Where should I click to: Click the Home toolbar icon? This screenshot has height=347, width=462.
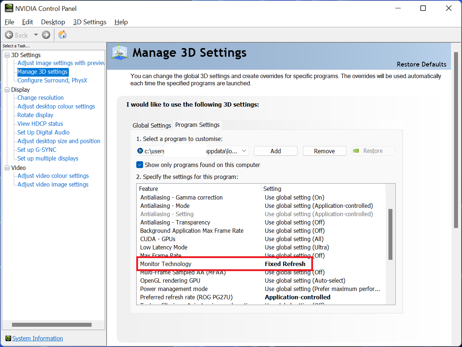click(x=62, y=35)
